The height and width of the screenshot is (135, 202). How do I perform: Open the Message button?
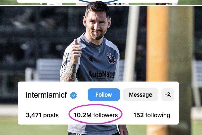pyautogui.click(x=140, y=95)
